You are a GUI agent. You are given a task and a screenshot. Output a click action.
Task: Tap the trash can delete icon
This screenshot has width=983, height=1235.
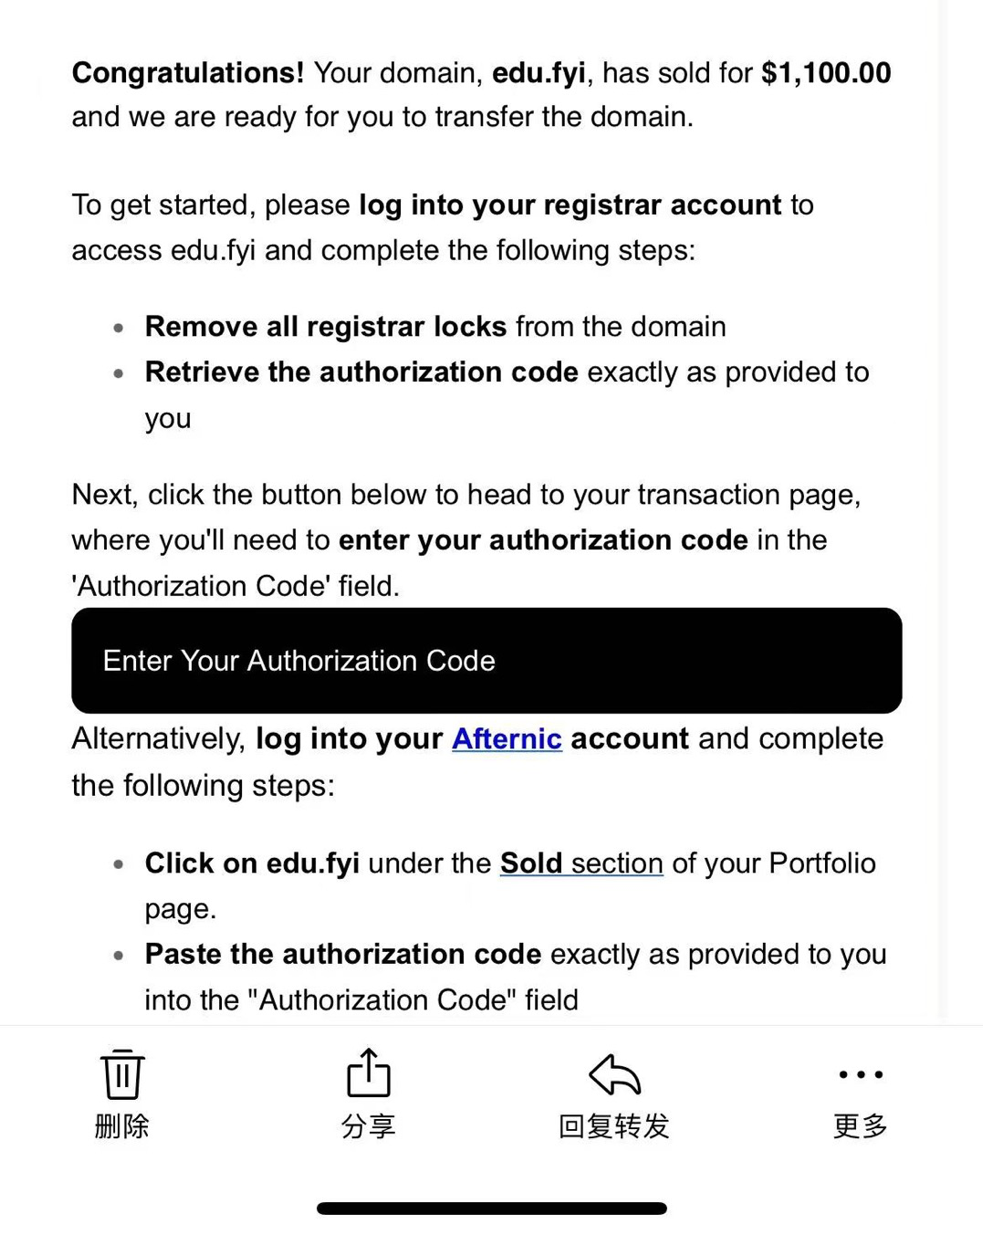[x=121, y=1074]
